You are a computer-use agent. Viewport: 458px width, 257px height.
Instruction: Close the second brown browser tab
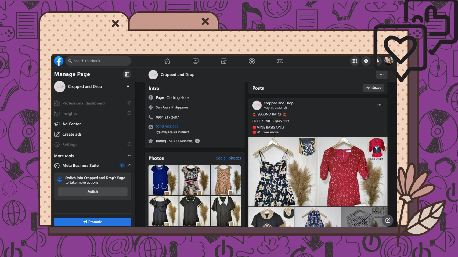205,21
